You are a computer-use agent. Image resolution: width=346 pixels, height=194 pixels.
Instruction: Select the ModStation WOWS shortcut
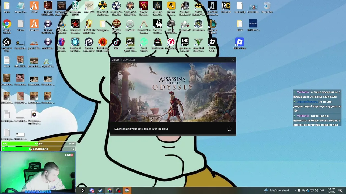pyautogui.click(x=75, y=9)
